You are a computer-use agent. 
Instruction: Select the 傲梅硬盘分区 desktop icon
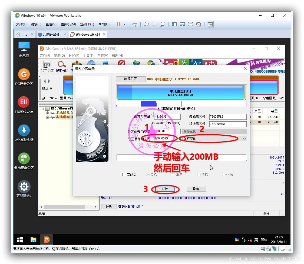[x=24, y=161]
